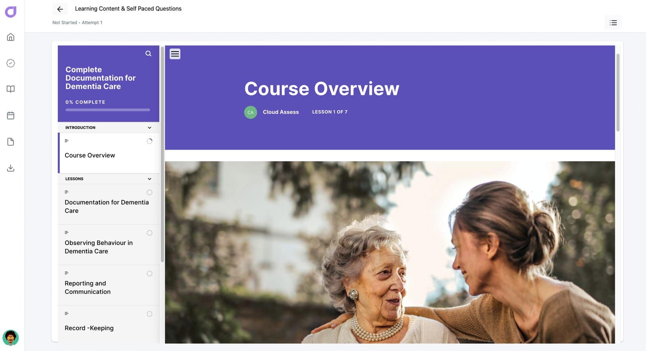Collapse the INTRODUCTION section chevron

(x=149, y=128)
